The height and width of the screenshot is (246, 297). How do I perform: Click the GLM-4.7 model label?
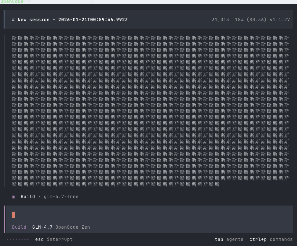(42, 227)
